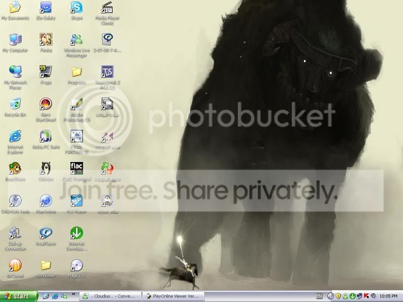Expand hidden system tray icons
The width and height of the screenshot is (403, 302).
coord(331,296)
